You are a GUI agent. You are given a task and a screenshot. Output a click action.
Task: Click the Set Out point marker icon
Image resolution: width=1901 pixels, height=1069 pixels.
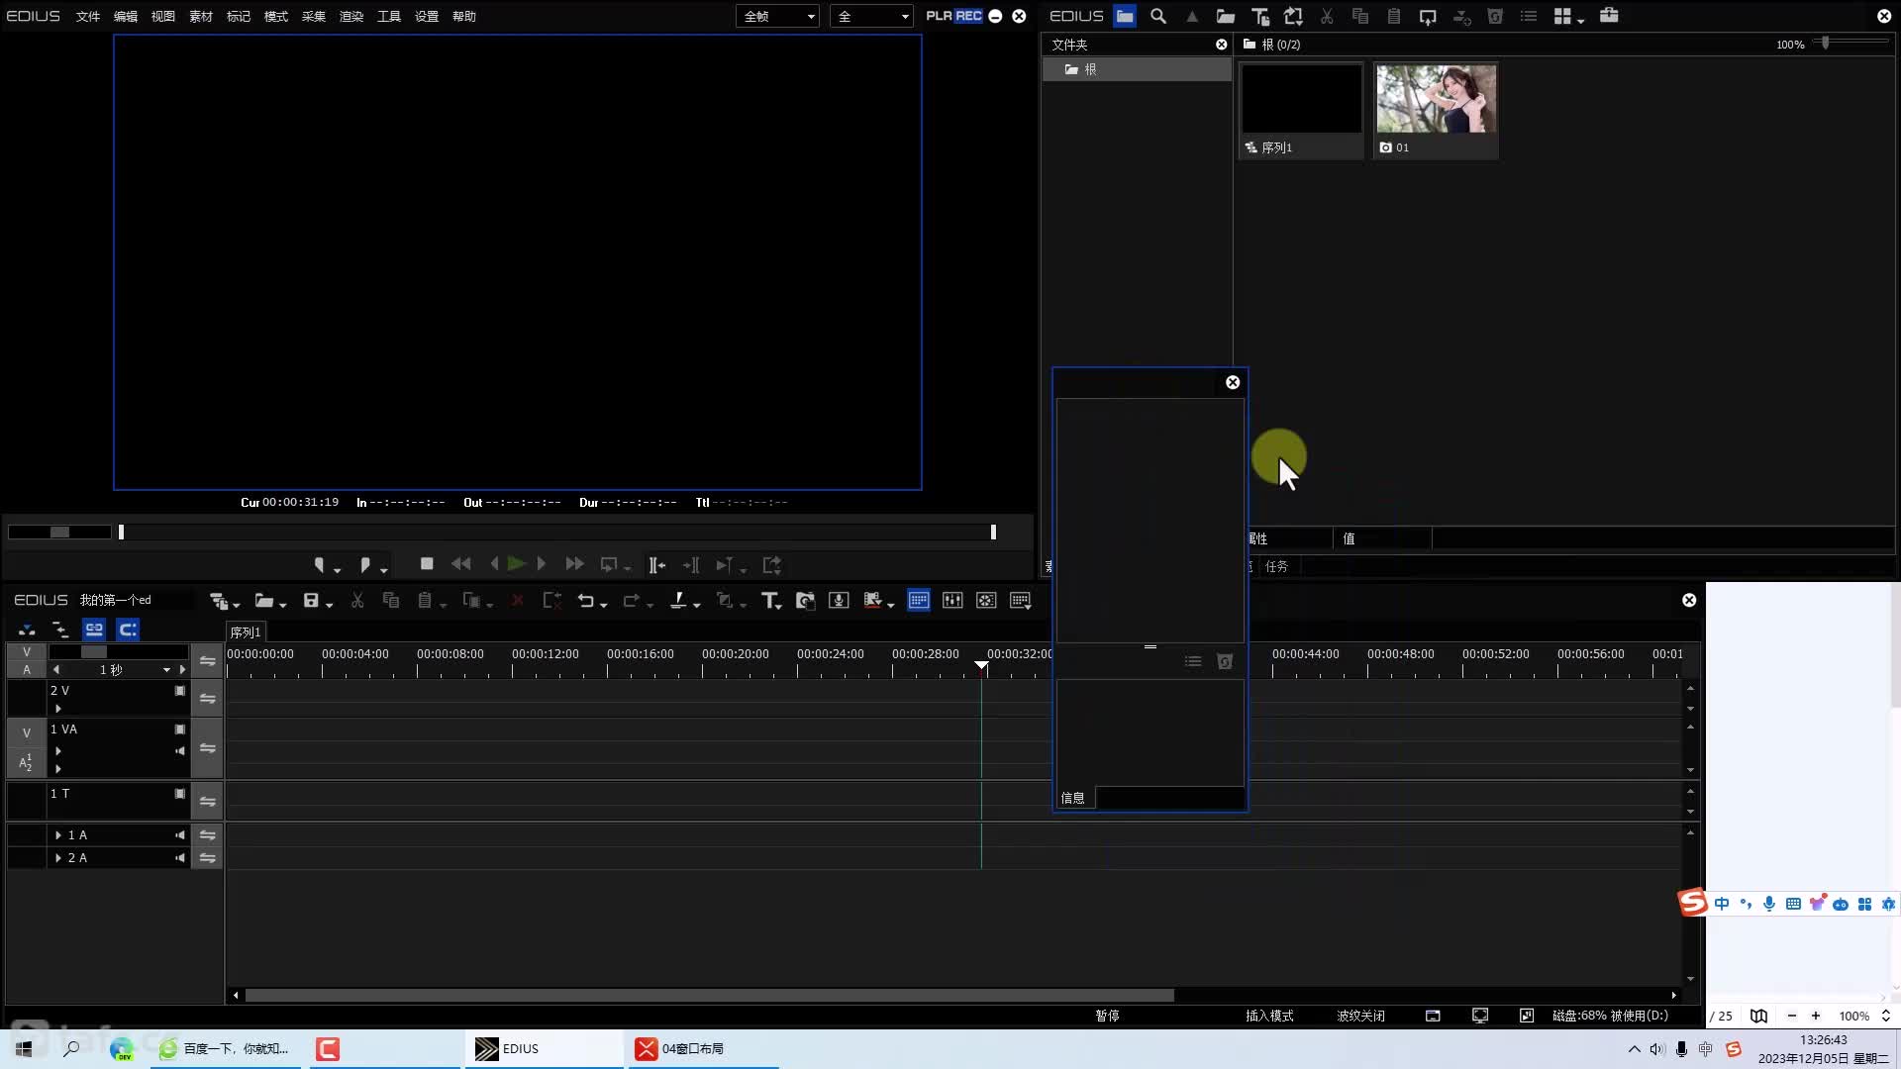tap(365, 565)
